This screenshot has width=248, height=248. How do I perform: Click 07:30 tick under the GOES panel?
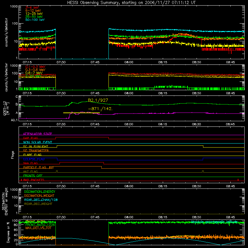[61, 124]
